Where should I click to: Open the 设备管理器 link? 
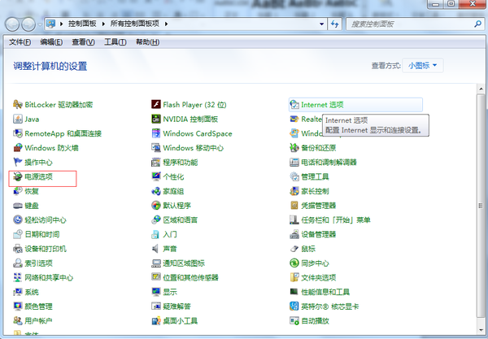coord(318,234)
